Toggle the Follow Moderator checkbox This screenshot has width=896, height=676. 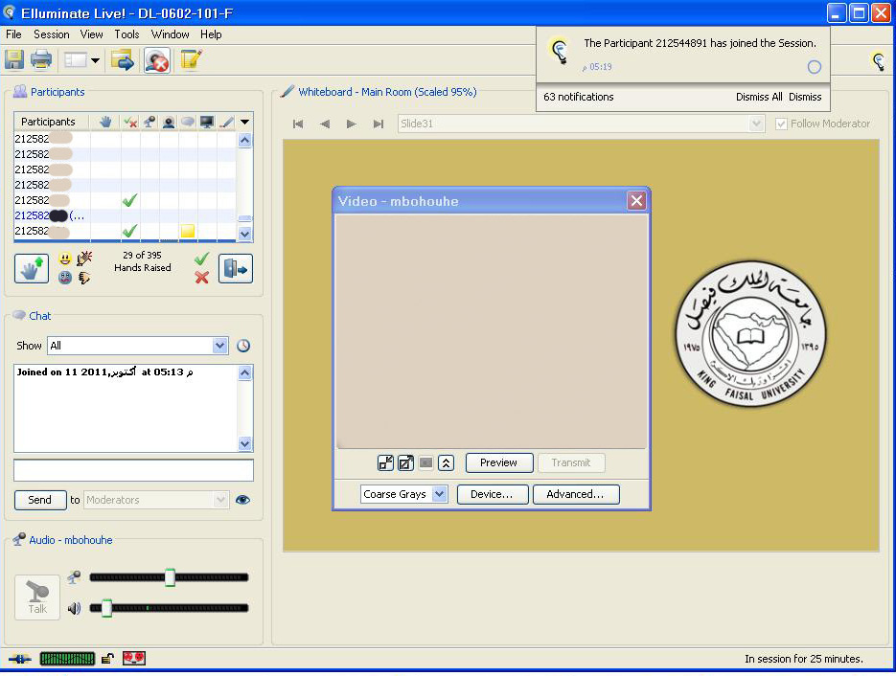781,124
